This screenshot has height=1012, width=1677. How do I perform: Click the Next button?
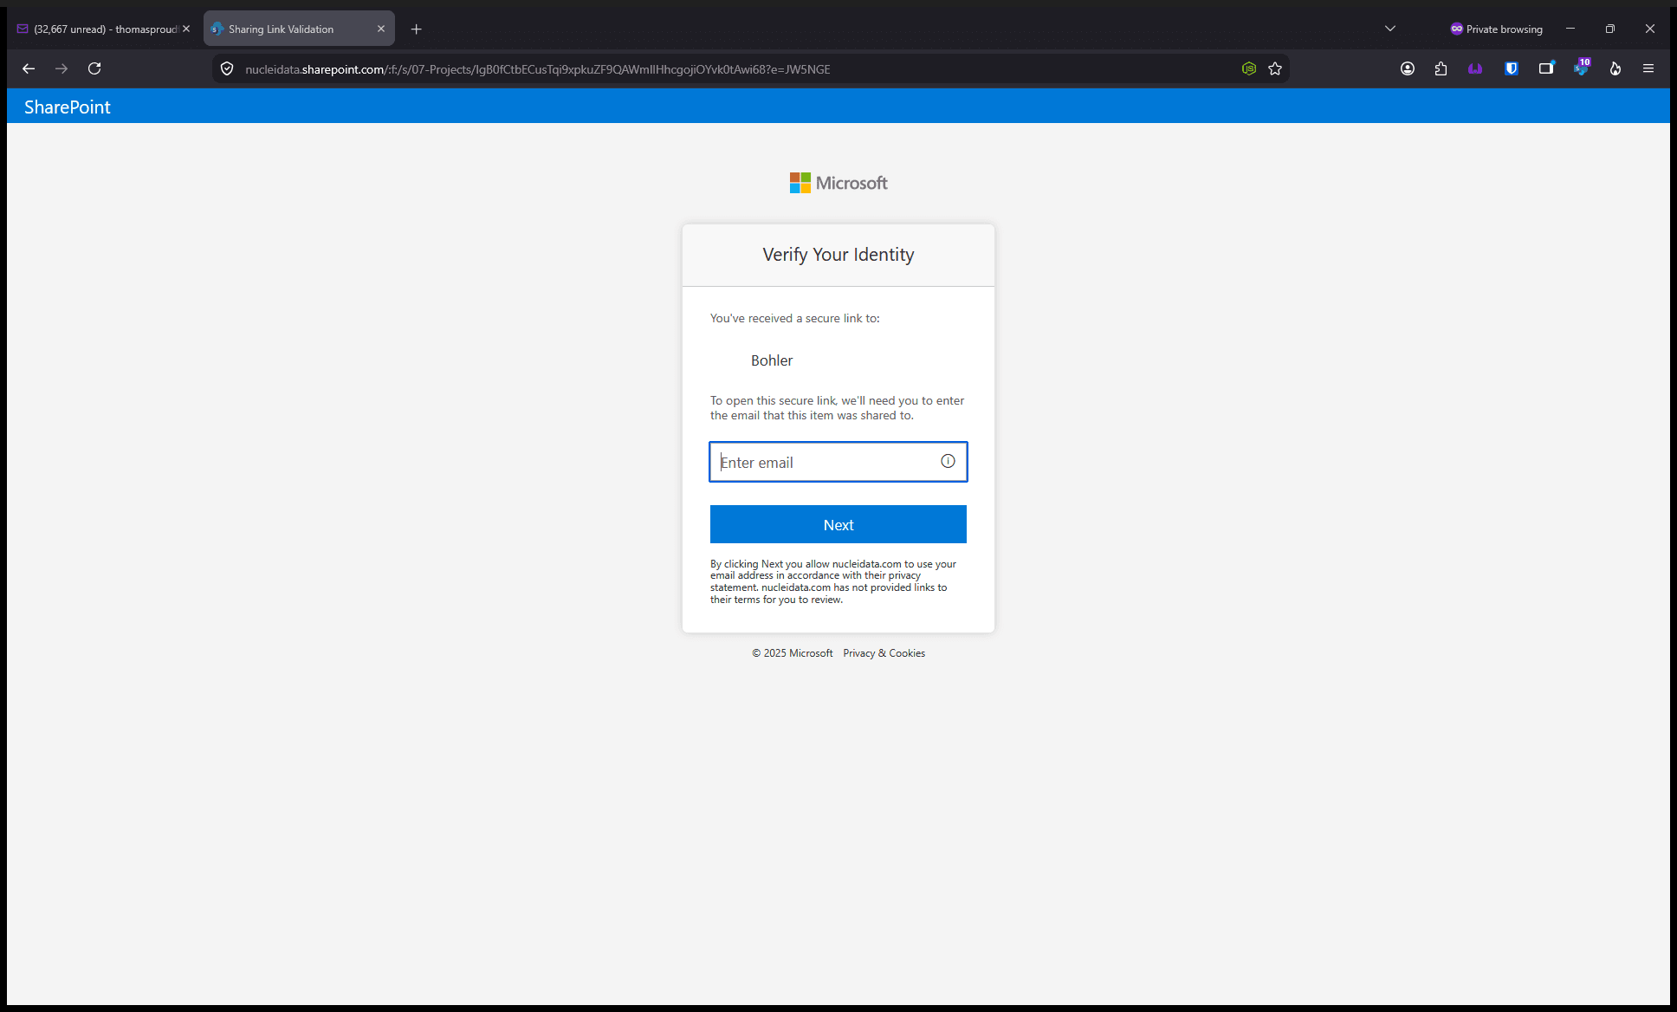[838, 524]
